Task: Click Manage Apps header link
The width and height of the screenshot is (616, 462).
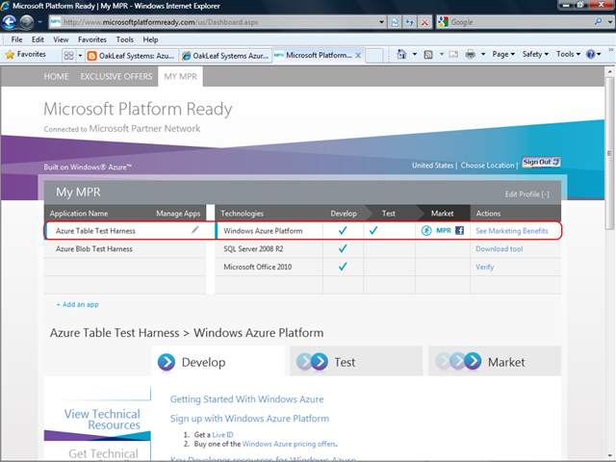Action: 178,214
